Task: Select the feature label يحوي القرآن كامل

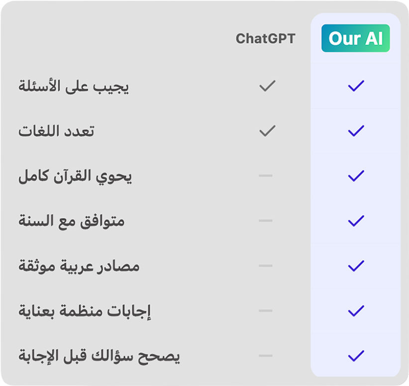Action: [x=76, y=176]
